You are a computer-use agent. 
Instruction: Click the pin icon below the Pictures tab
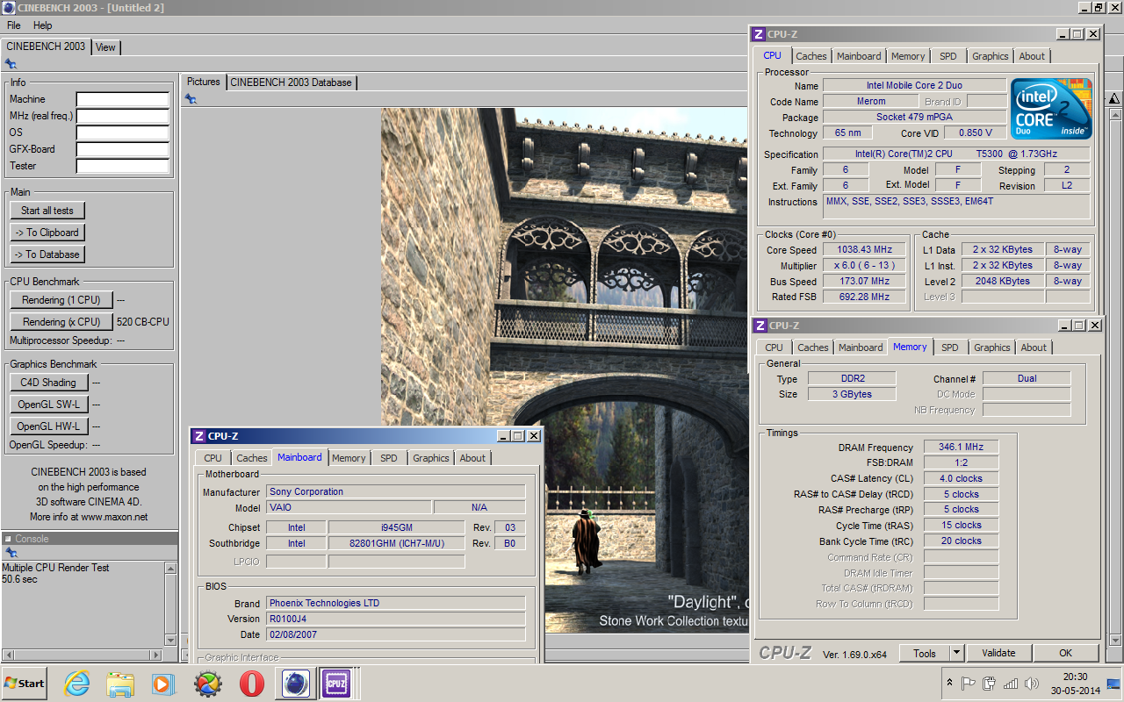pyautogui.click(x=191, y=99)
